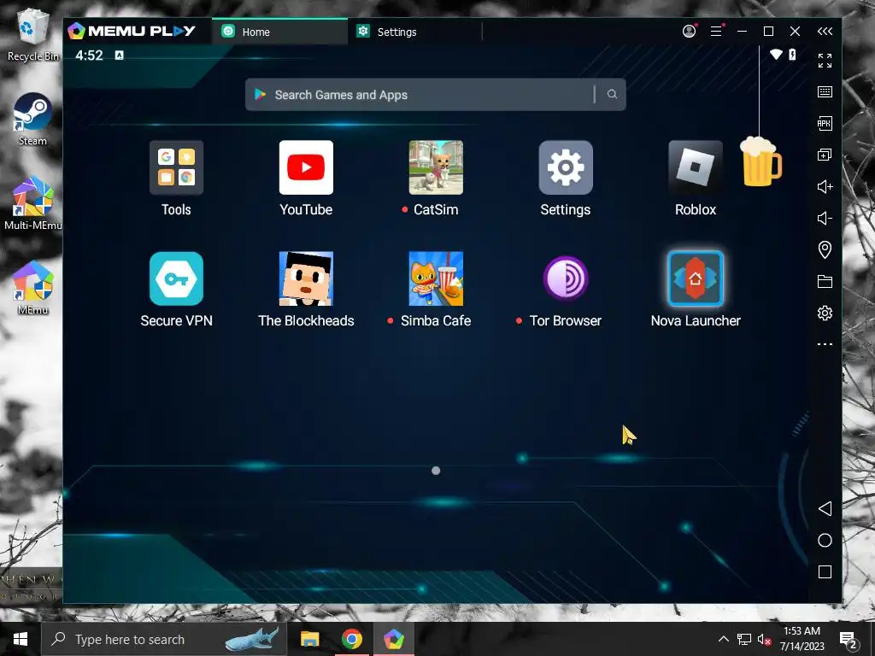875x656 pixels.
Task: Collapse the sidebar with triple chevron
Action: [825, 32]
